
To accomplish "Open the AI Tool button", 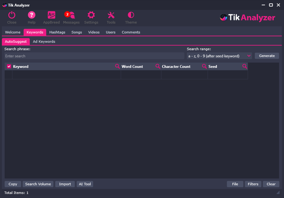I will (85, 184).
